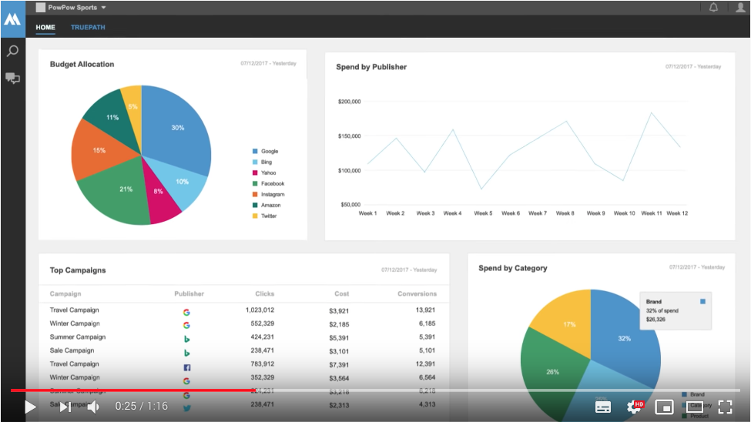This screenshot has width=751, height=422.
Task: Open the chat messages icon in sidebar
Action: point(12,78)
